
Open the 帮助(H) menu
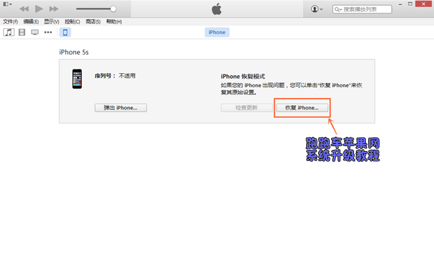tap(114, 22)
